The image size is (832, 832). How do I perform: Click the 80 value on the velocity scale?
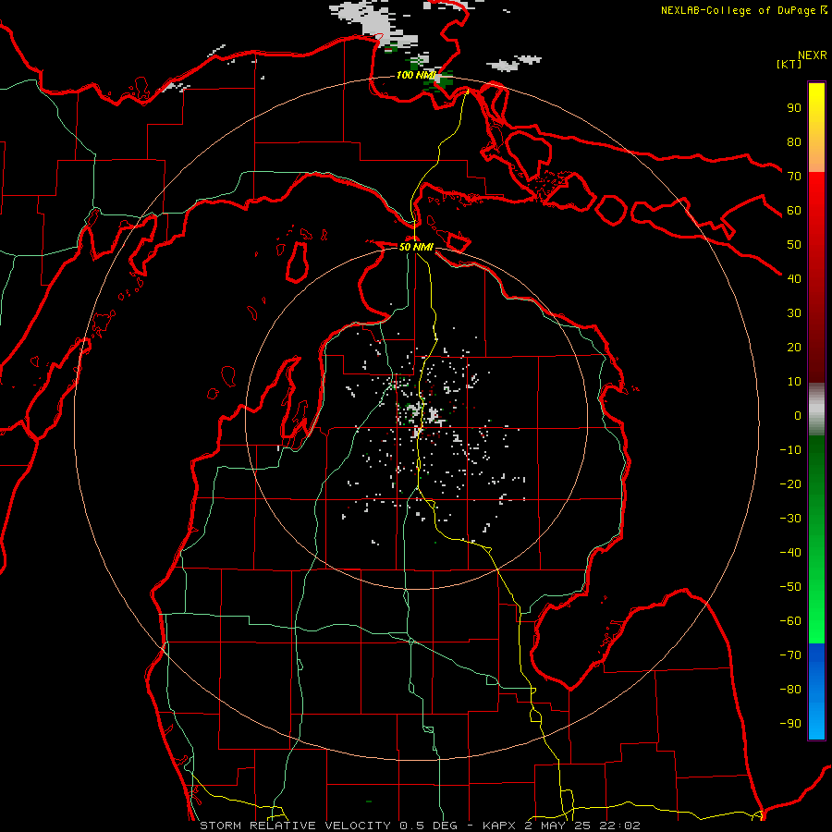[x=794, y=141]
